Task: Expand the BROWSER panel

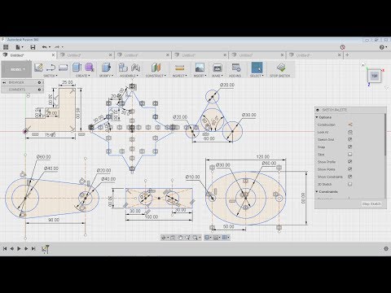Action: pos(22,82)
